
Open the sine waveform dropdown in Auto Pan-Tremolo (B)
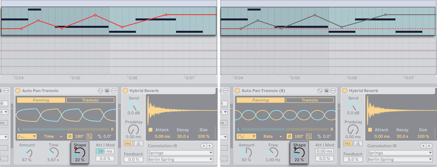[246, 136]
